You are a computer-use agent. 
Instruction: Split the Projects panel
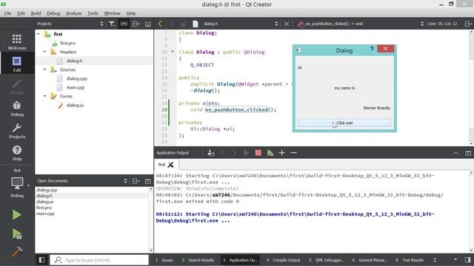[136, 24]
